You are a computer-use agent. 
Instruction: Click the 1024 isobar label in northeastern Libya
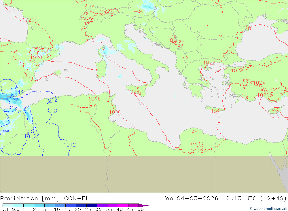[x=201, y=151]
